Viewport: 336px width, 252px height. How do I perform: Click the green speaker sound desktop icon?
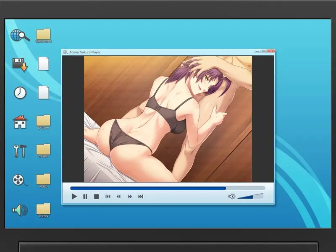[20, 210]
